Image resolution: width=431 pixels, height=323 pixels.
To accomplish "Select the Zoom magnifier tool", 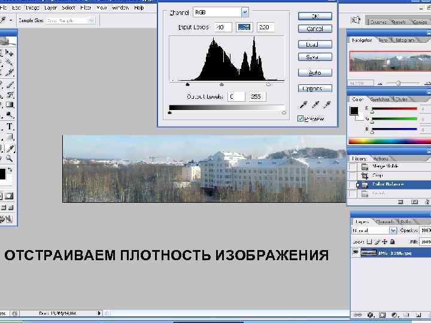I will point(10,158).
